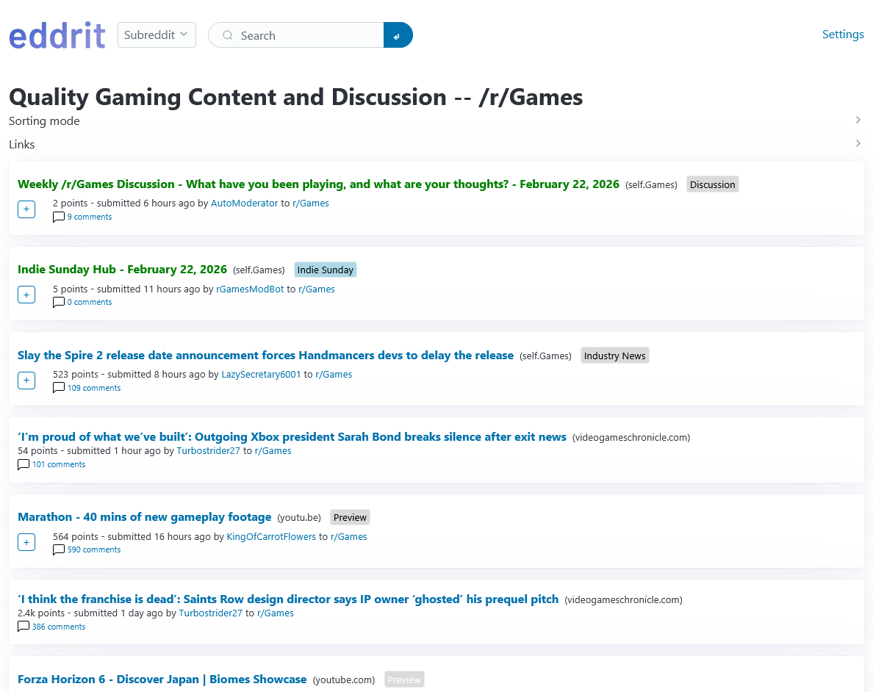Expand the Sorting mode section

858,120
